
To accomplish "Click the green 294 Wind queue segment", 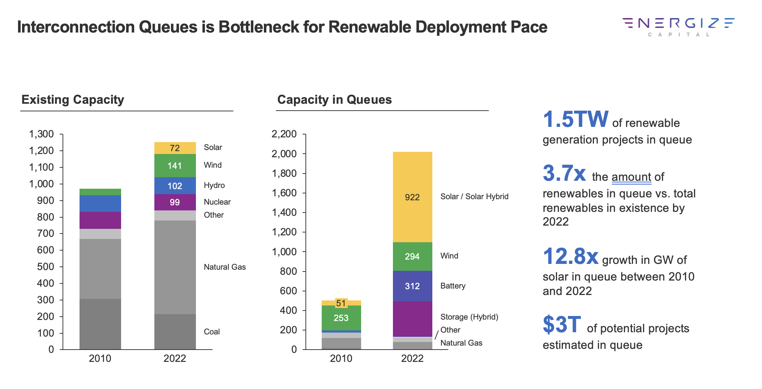I will [x=412, y=256].
